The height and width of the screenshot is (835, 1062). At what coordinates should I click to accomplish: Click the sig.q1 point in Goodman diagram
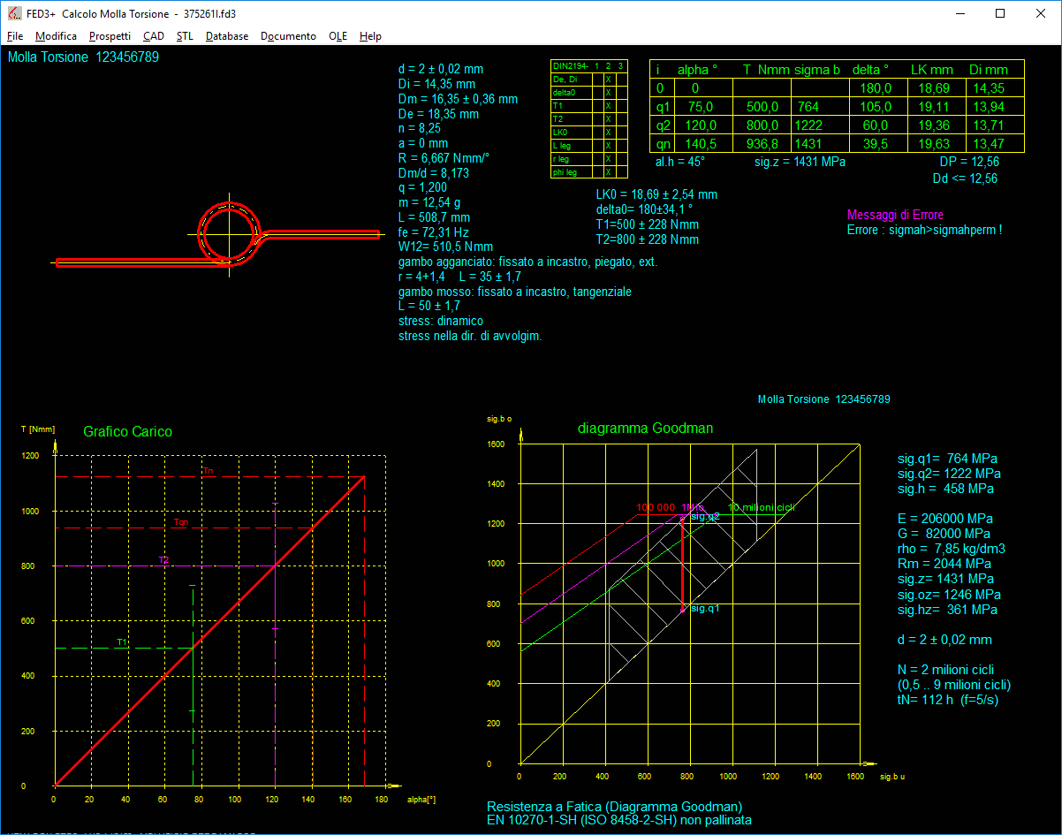tap(682, 609)
